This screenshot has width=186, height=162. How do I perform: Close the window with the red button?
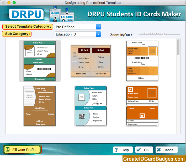point(4,2)
